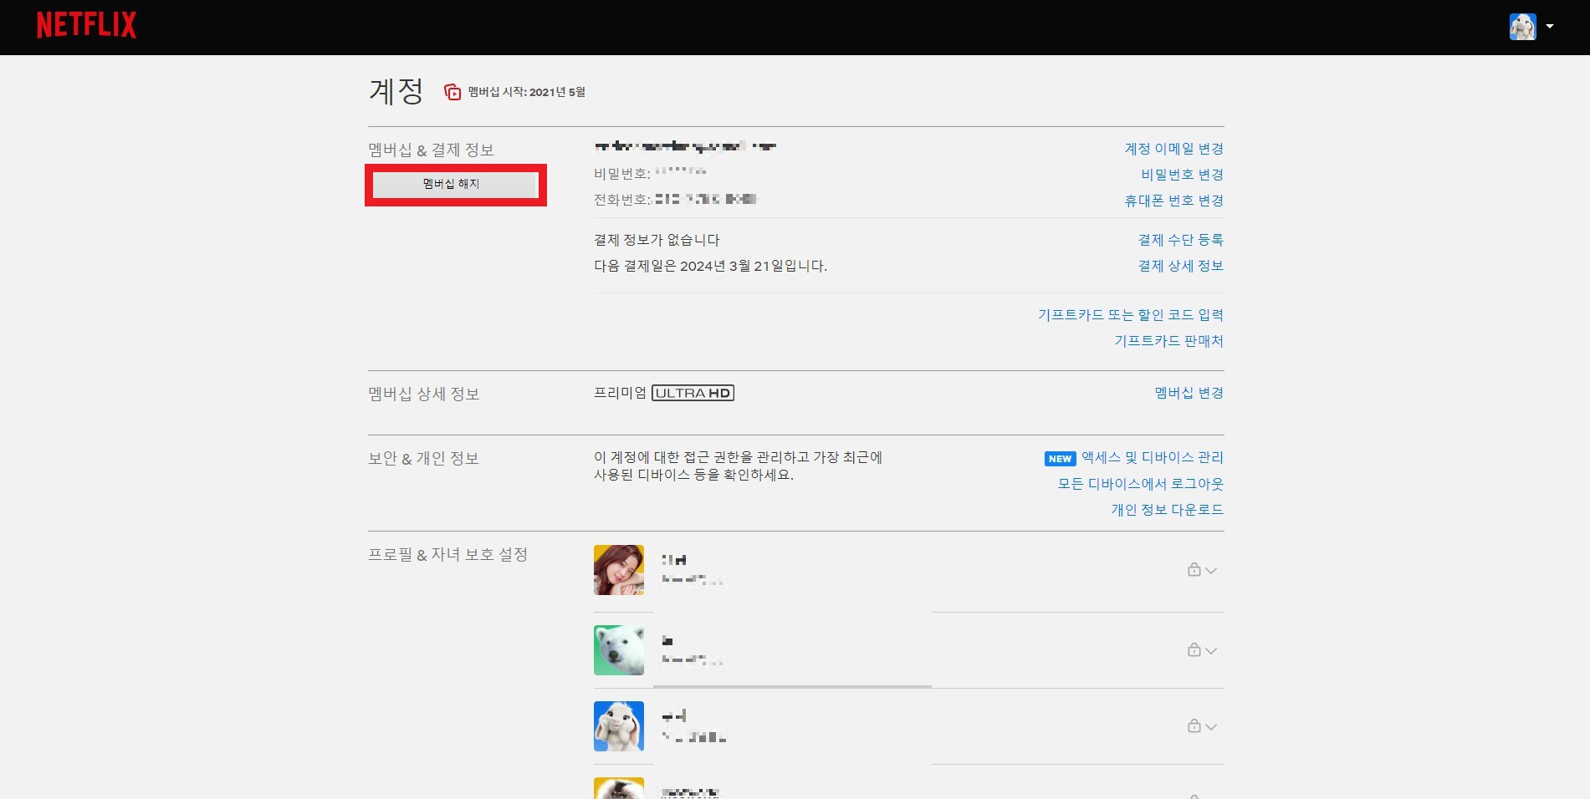Screen dimensions: 1590x799
Task: Click the lock icon on the polar bear profile
Action: [x=1194, y=649]
